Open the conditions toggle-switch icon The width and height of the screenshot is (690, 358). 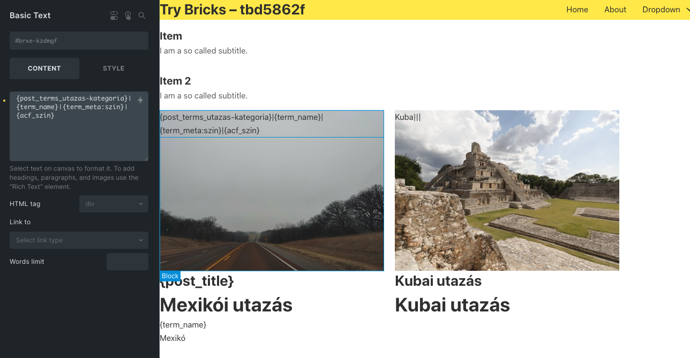114,16
